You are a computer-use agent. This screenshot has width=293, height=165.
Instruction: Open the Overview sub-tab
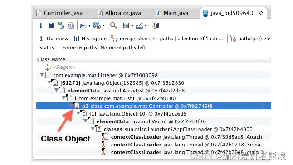pos(54,39)
